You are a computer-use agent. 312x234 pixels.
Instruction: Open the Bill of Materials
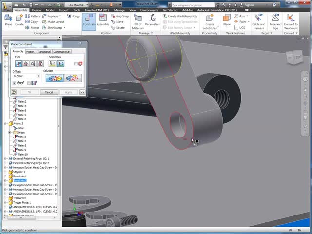pyautogui.click(x=137, y=21)
